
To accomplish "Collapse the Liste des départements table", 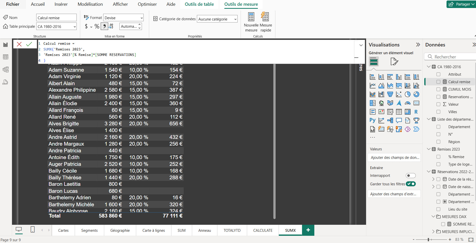I will coord(429,119).
